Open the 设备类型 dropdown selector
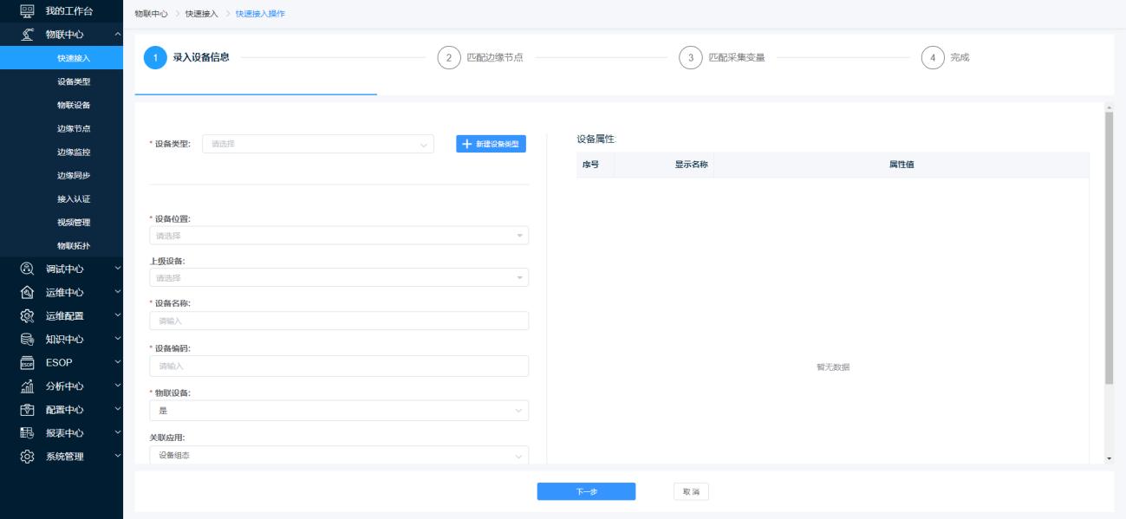This screenshot has height=519, width=1126. pos(317,144)
